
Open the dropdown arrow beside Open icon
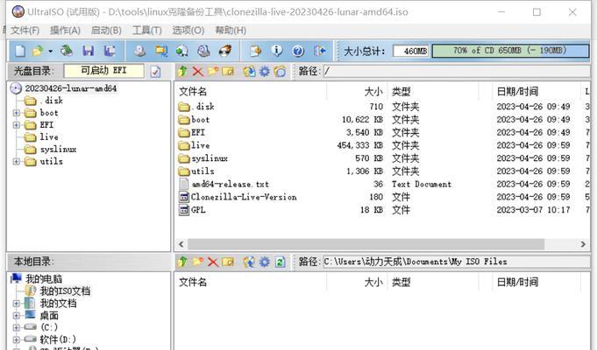point(50,51)
